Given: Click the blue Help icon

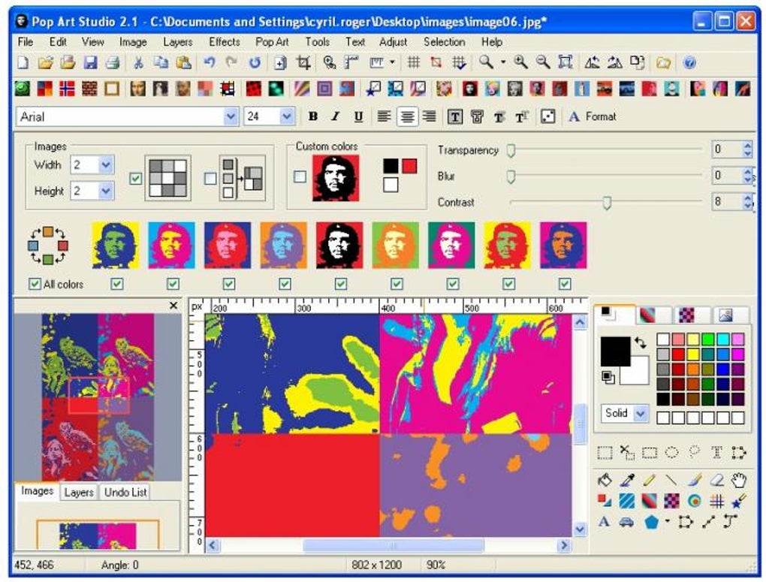Looking at the screenshot, I should [689, 62].
